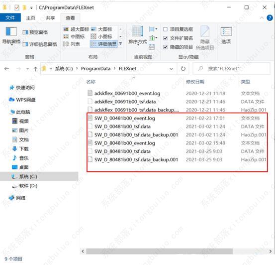This screenshot has height=265, width=275.
Task: Collapse the ribbon with the chevron
Action: 262,18
